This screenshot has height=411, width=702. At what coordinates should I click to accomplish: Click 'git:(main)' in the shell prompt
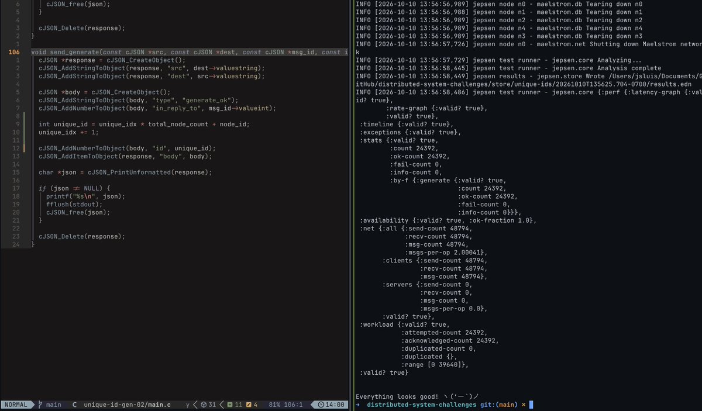pos(498,405)
